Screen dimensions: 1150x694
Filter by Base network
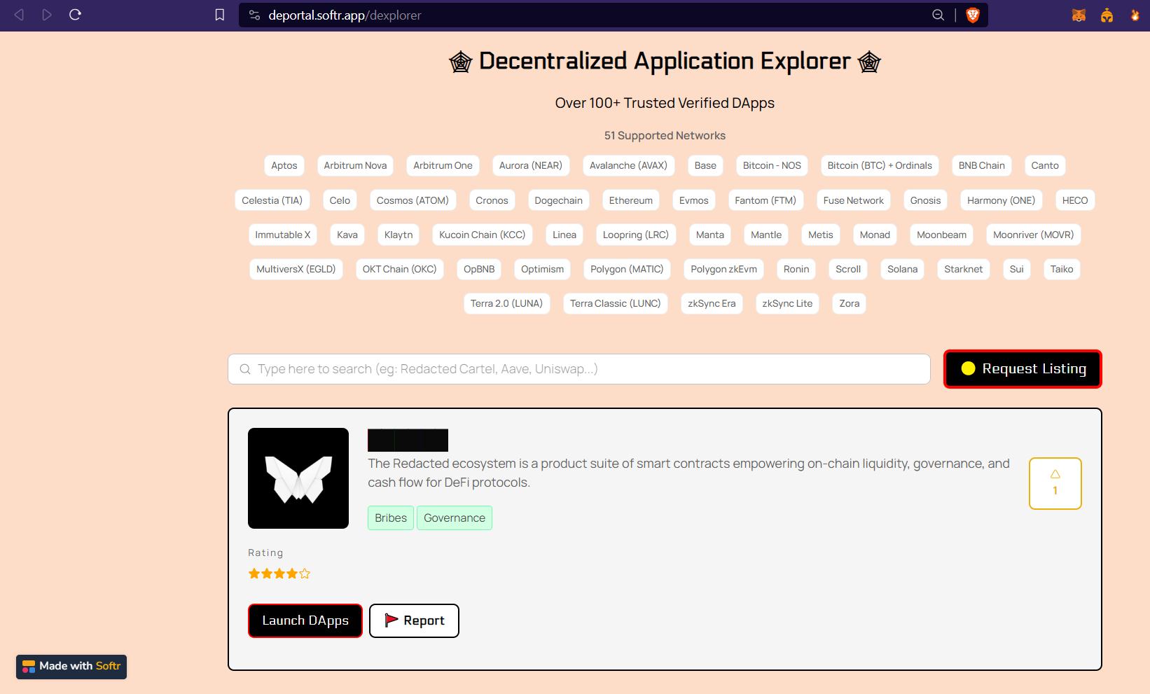(705, 165)
